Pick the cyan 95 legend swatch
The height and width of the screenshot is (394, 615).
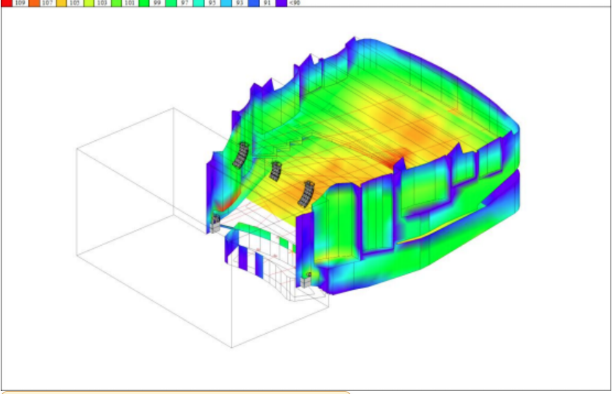tap(198, 3)
